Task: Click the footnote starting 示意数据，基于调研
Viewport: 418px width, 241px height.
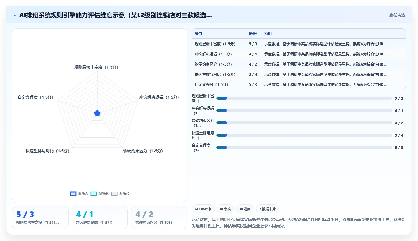Action: pyautogui.click(x=298, y=223)
